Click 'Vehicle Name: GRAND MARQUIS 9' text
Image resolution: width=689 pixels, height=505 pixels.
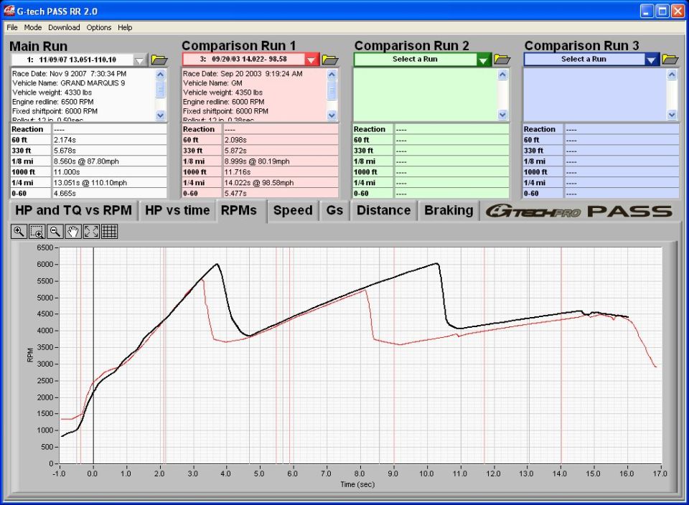click(69, 83)
